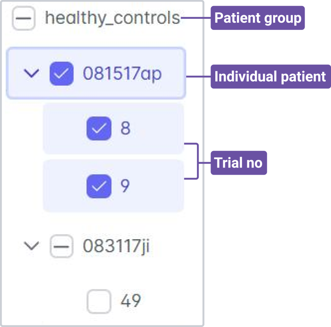Uncheck the trial 8 checkbox
The width and height of the screenshot is (331, 327).
[99, 128]
